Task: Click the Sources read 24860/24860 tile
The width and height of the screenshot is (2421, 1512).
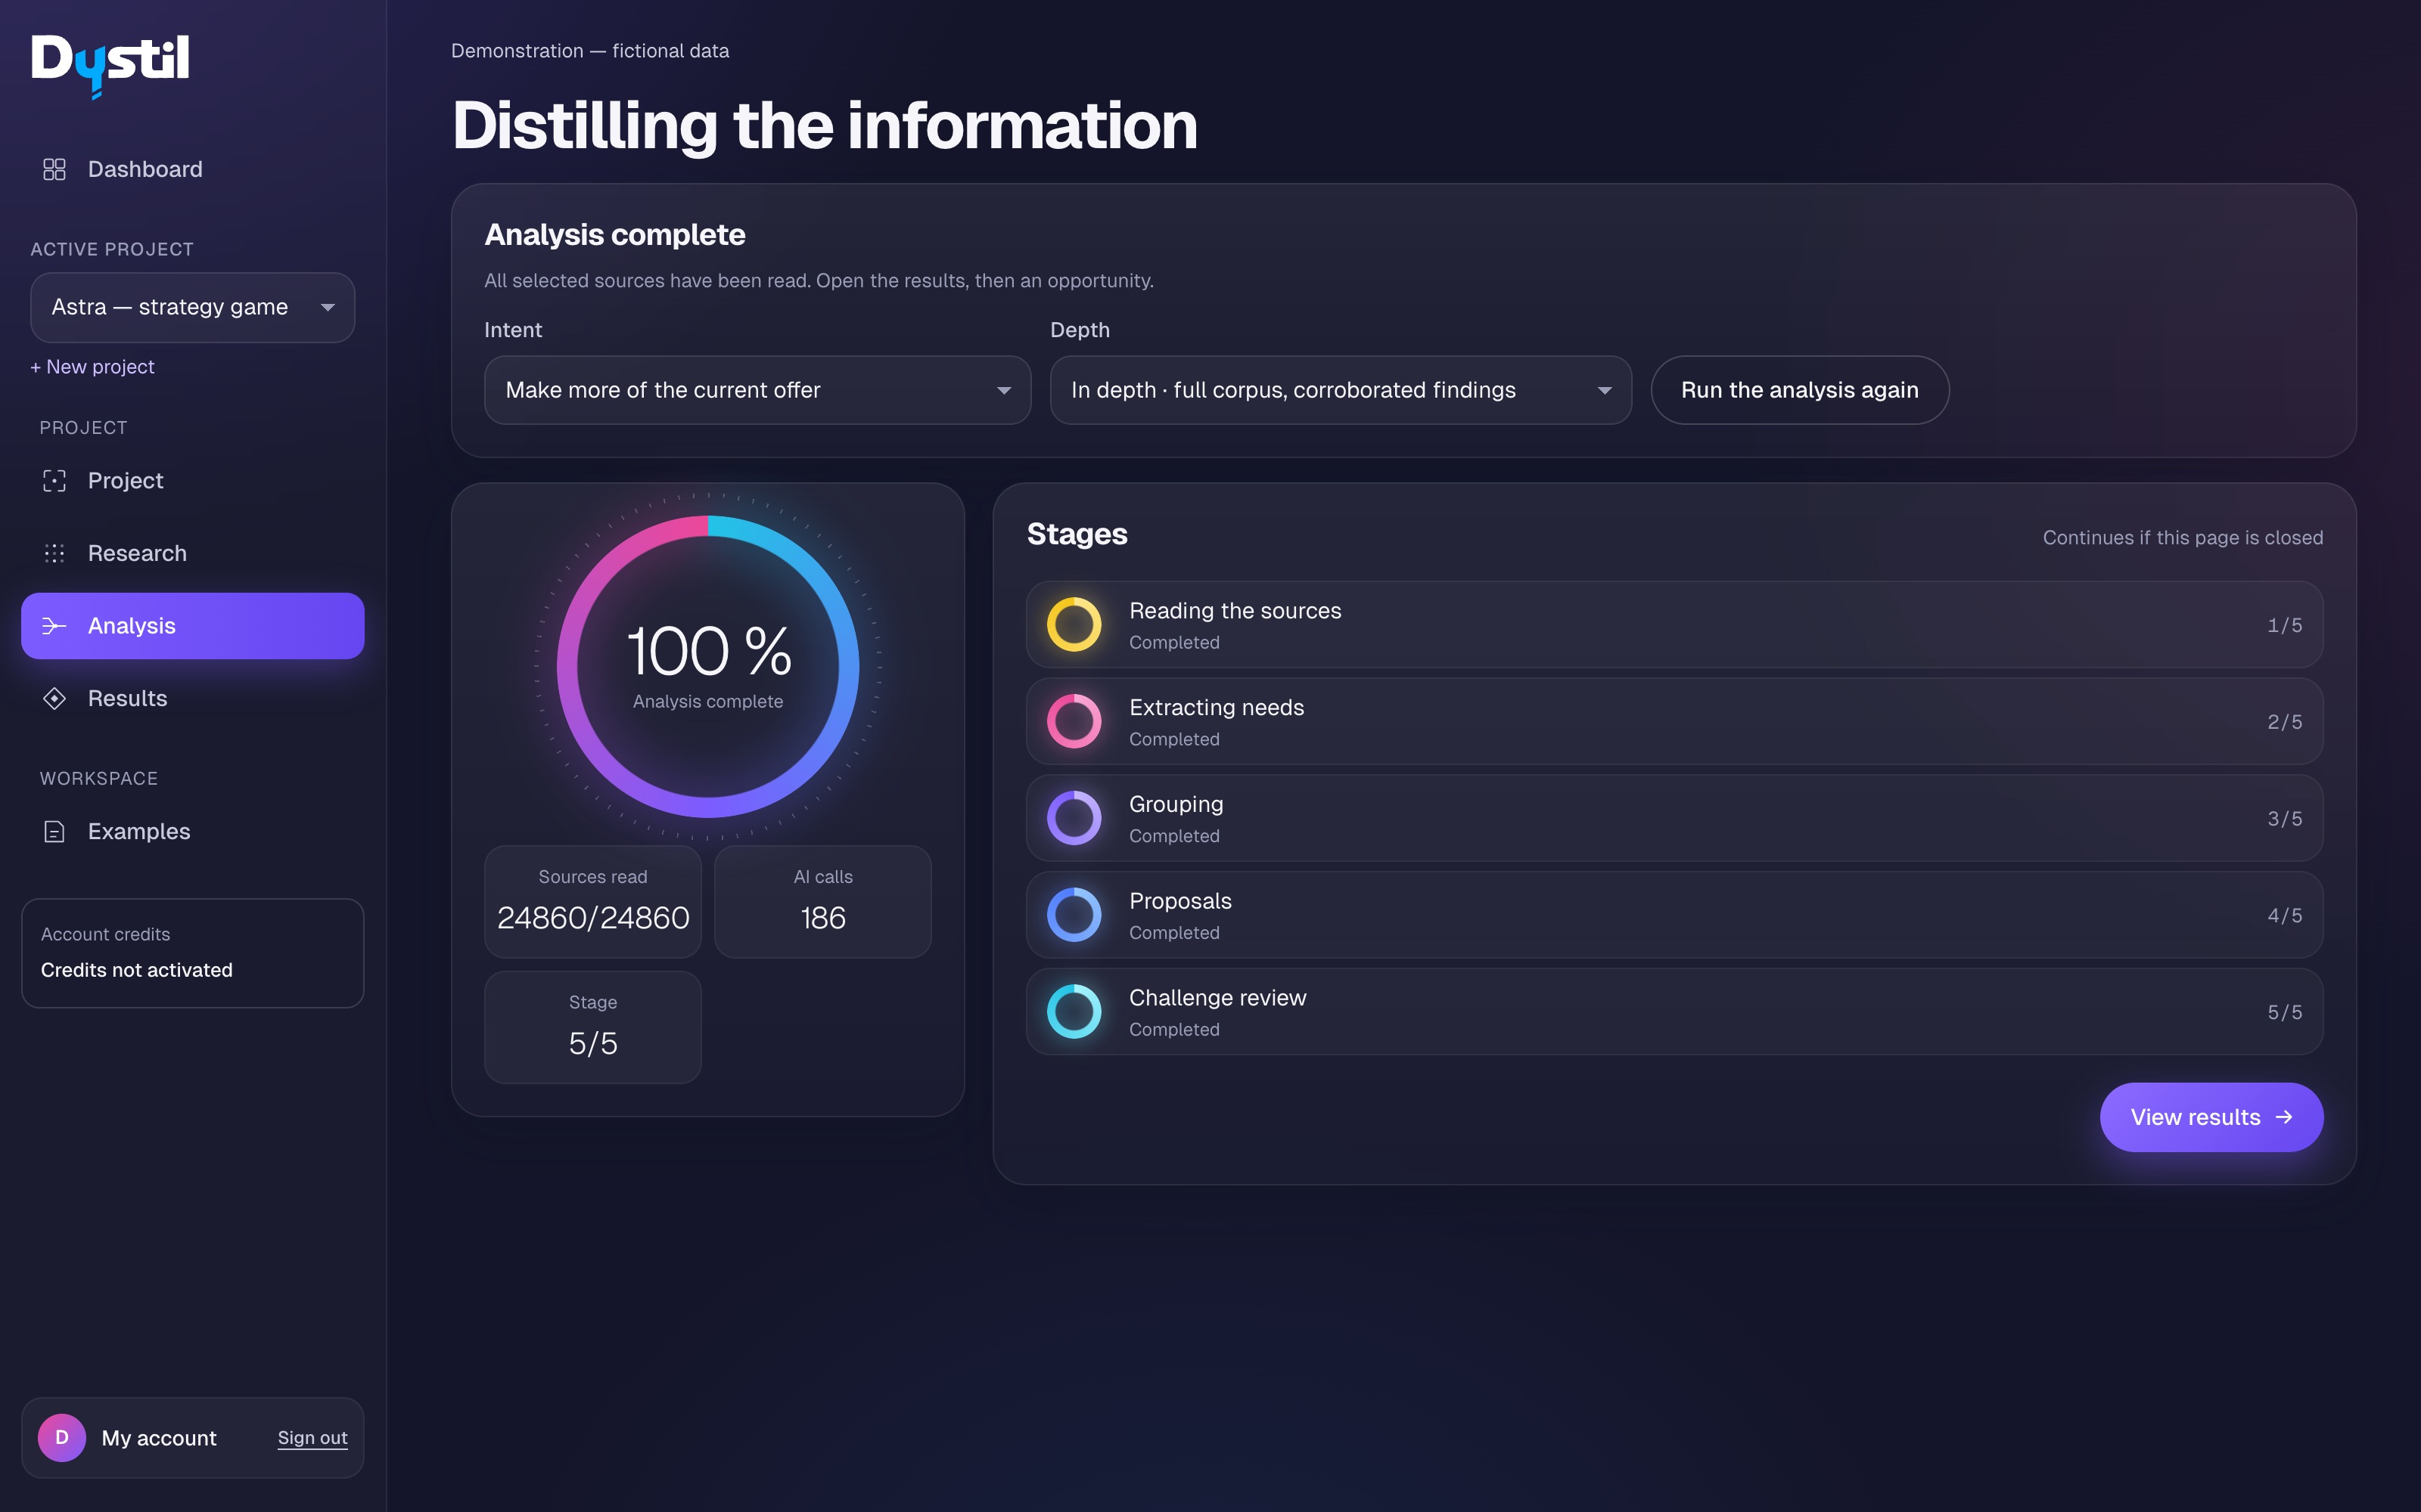Action: [592, 902]
